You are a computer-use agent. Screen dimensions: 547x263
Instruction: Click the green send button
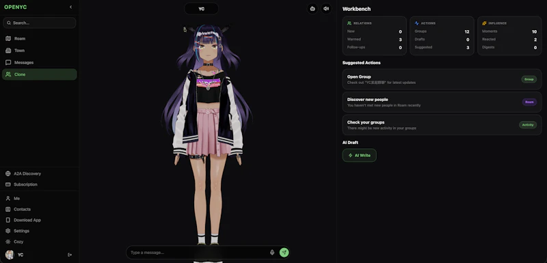pos(284,253)
